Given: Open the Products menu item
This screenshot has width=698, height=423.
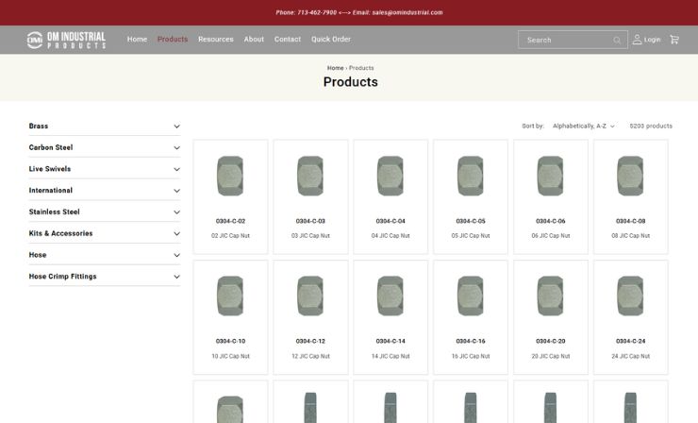Looking at the screenshot, I should [173, 40].
